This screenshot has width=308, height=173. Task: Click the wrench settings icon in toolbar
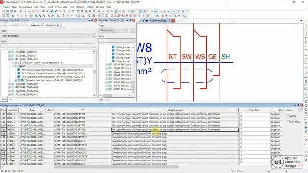(x=20, y=12)
